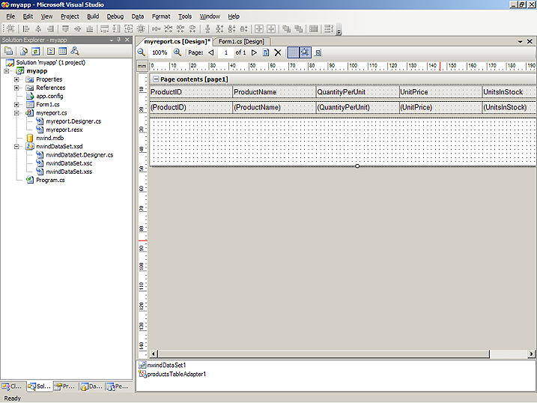Click the Make Same Width icon
537x403 pixels.
coord(104,28)
